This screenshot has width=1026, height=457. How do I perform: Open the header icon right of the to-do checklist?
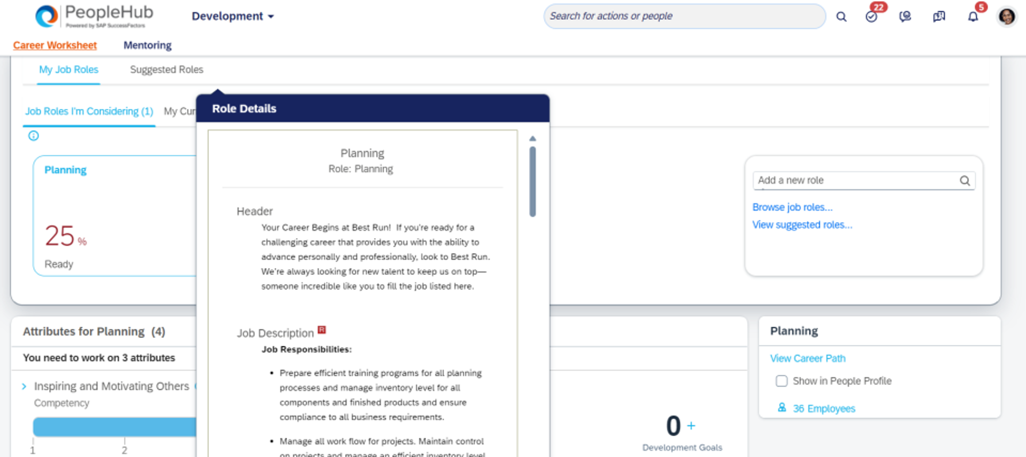tap(905, 17)
